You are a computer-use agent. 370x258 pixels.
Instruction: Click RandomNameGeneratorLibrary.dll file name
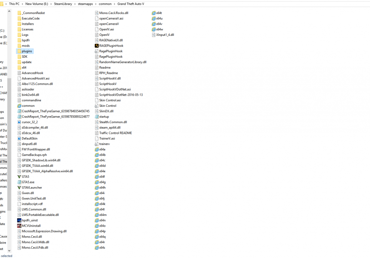[x=123, y=62]
